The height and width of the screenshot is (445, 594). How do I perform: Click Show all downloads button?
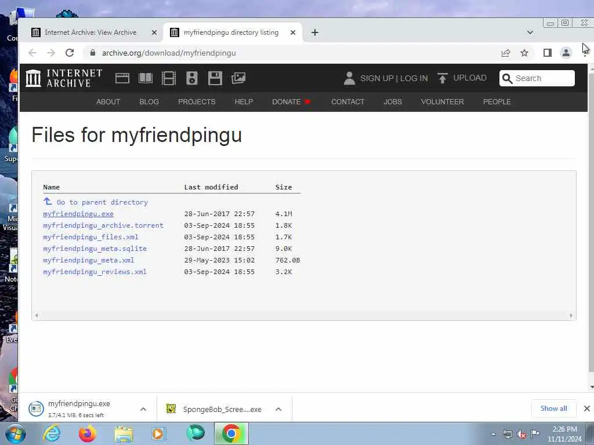(x=553, y=408)
